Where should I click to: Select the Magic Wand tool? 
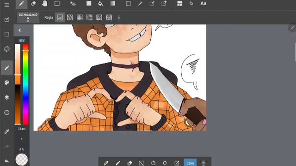coord(140,4)
